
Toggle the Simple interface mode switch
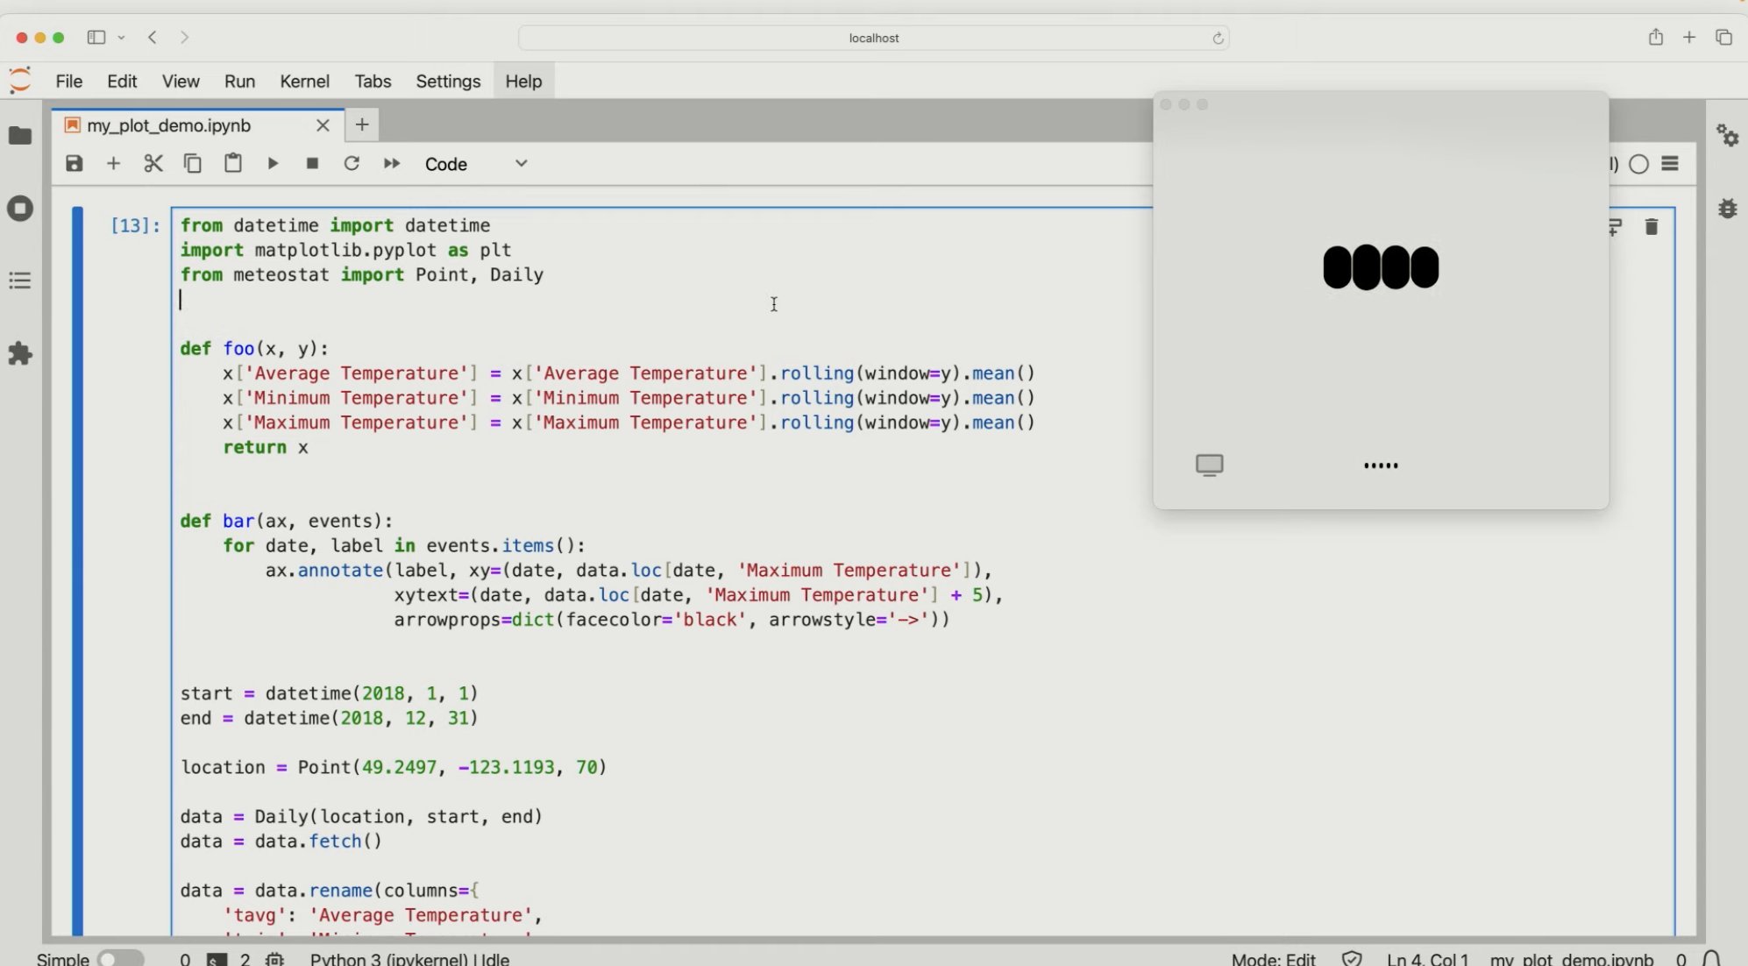[121, 959]
